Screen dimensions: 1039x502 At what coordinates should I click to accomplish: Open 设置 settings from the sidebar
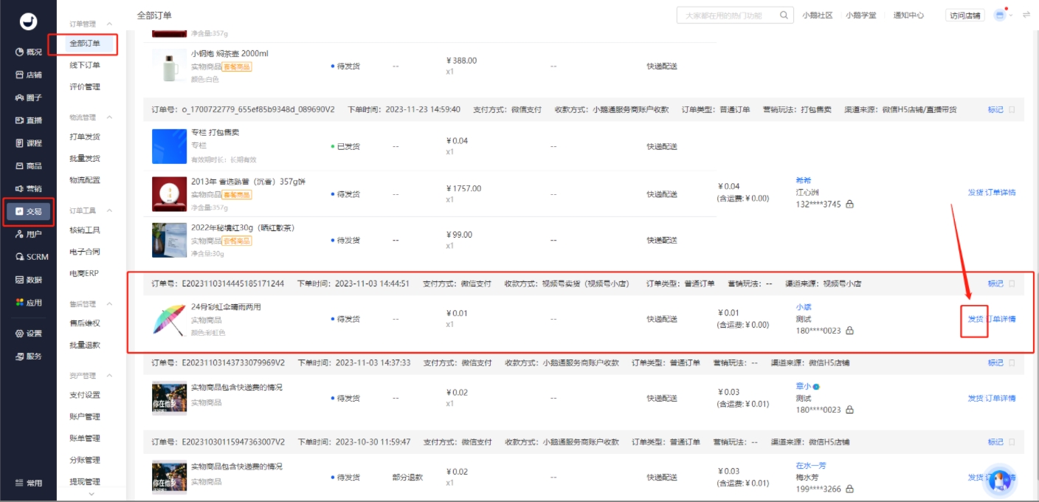click(x=28, y=334)
